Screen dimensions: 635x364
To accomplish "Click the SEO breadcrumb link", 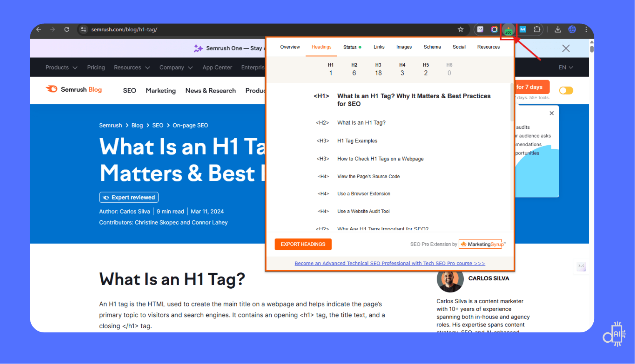I will click(157, 125).
